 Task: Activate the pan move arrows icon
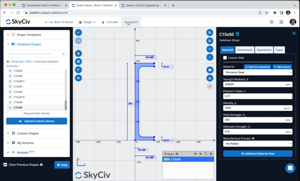210,49
